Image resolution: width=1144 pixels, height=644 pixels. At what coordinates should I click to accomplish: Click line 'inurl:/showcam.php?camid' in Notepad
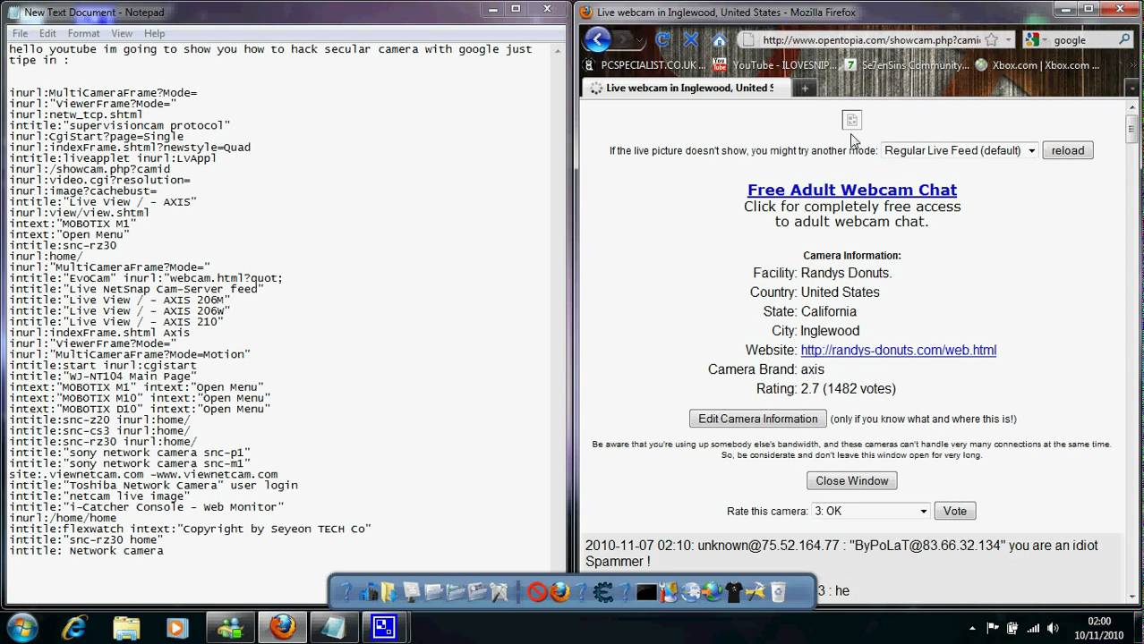point(90,169)
